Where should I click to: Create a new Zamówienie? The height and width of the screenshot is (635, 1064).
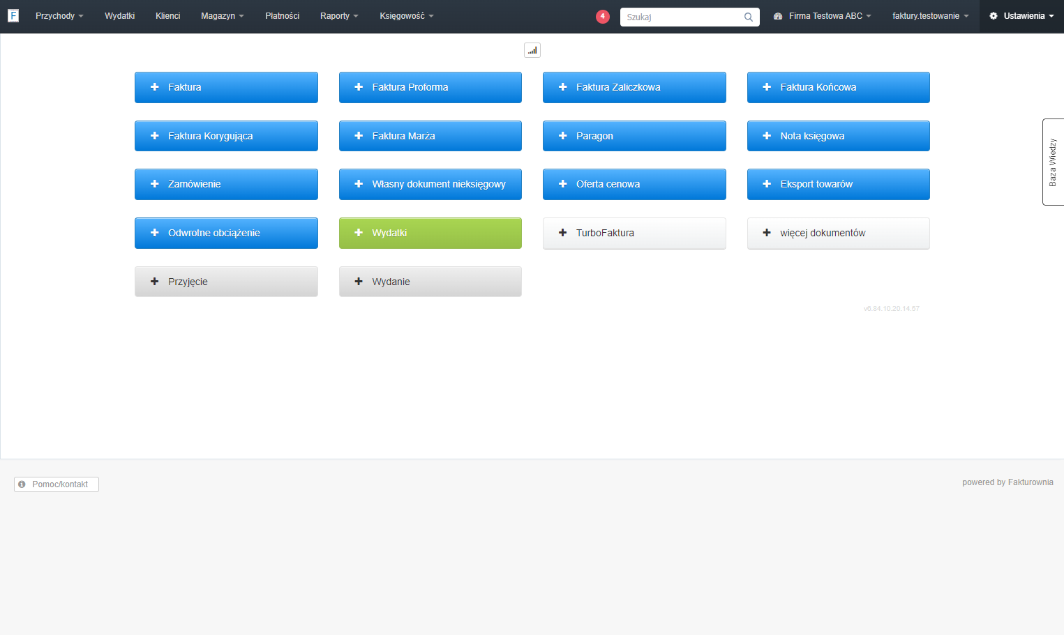(x=226, y=184)
